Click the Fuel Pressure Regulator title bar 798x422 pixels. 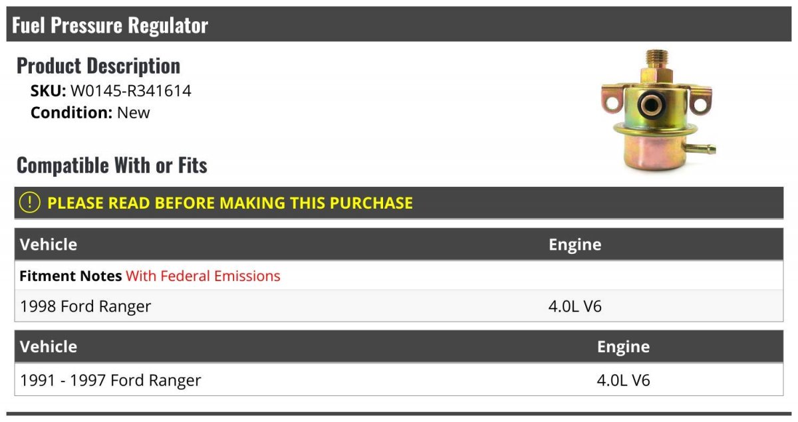pos(399,25)
